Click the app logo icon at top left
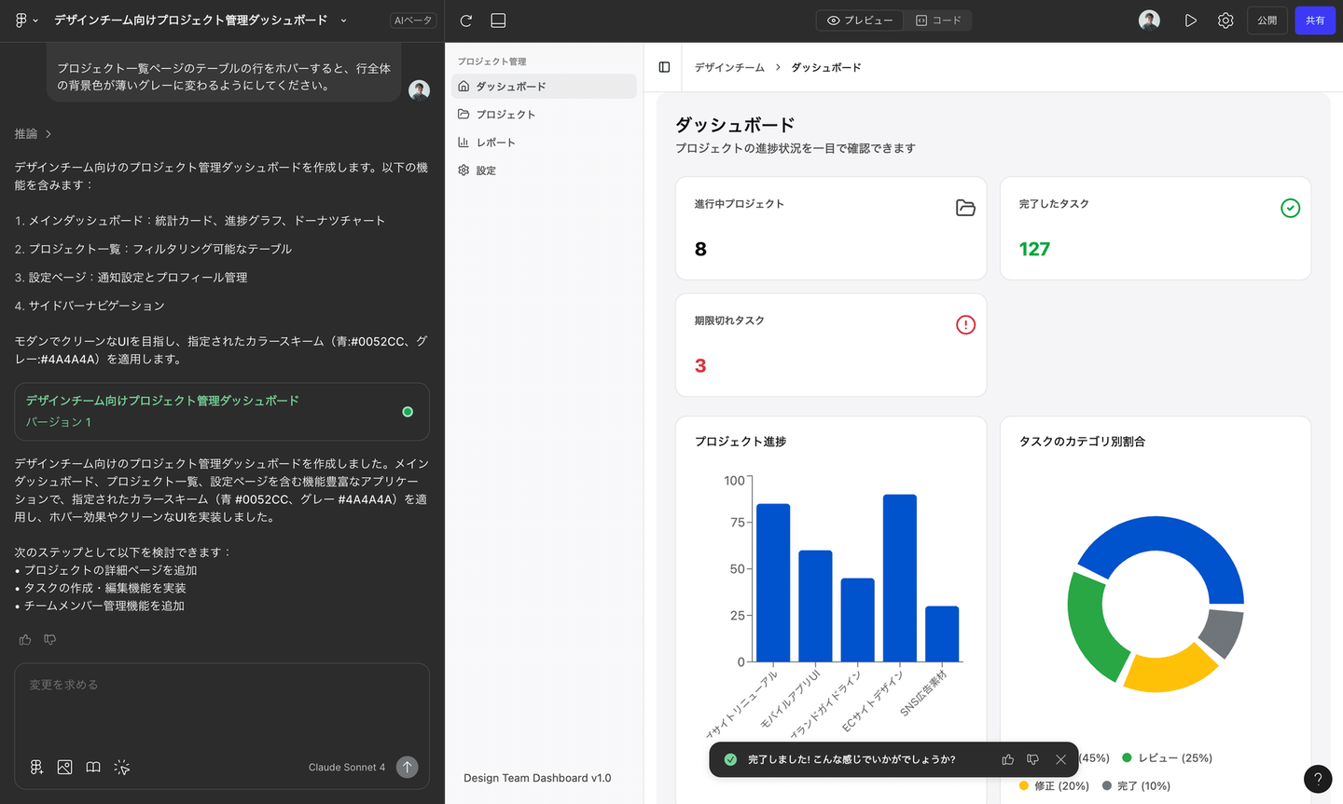The image size is (1343, 804). tap(21, 20)
